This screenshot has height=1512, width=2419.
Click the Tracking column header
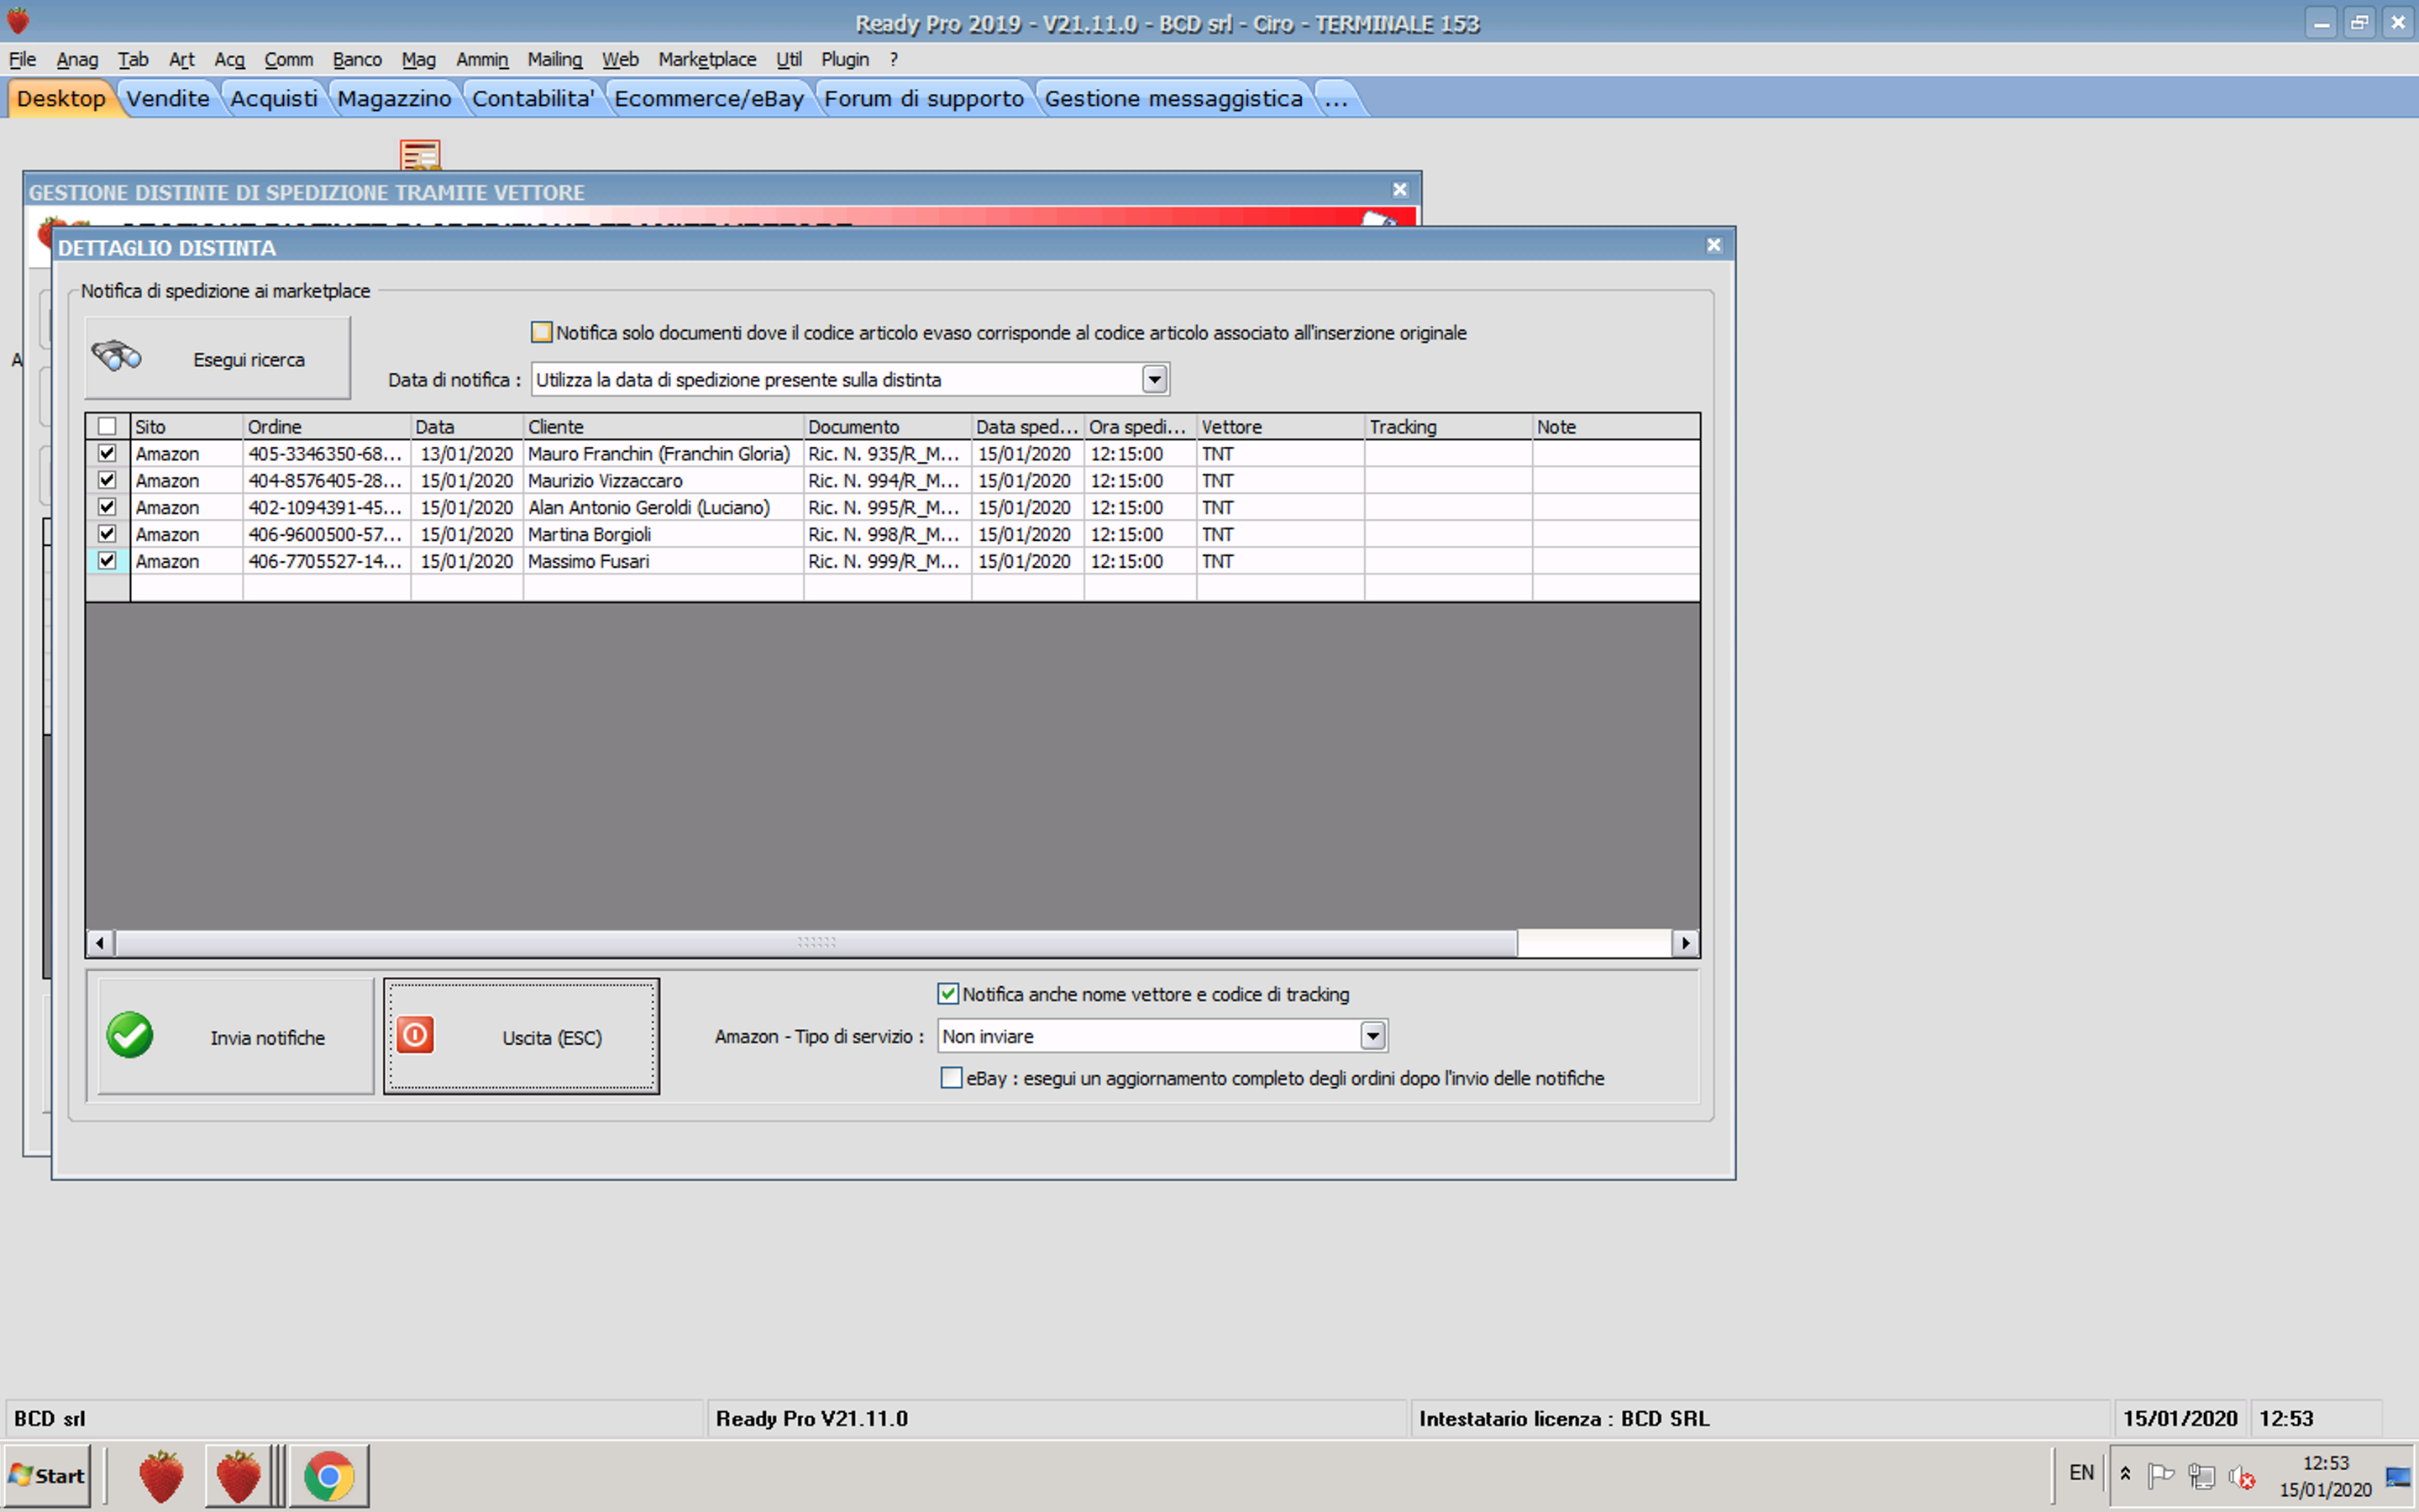click(x=1448, y=427)
